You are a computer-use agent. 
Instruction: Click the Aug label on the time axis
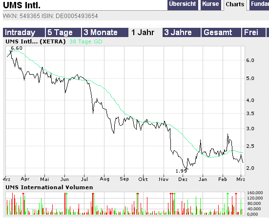[104, 179]
